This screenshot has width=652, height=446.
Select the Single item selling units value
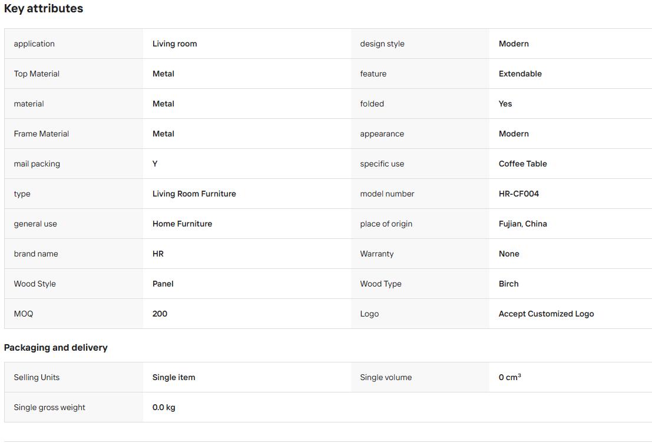174,377
